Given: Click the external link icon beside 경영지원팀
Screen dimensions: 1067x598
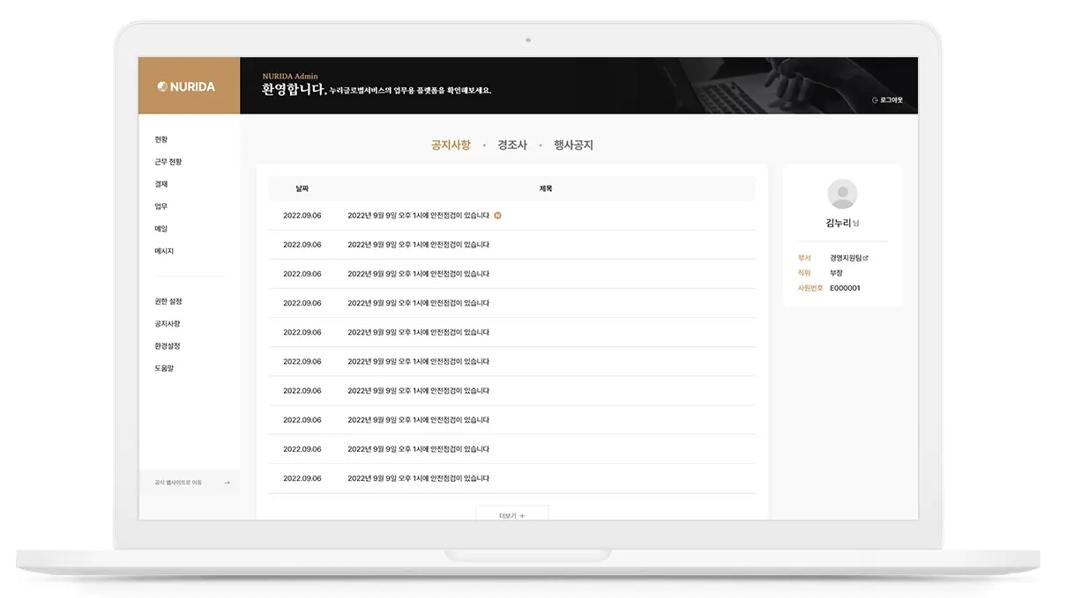Looking at the screenshot, I should [866, 258].
